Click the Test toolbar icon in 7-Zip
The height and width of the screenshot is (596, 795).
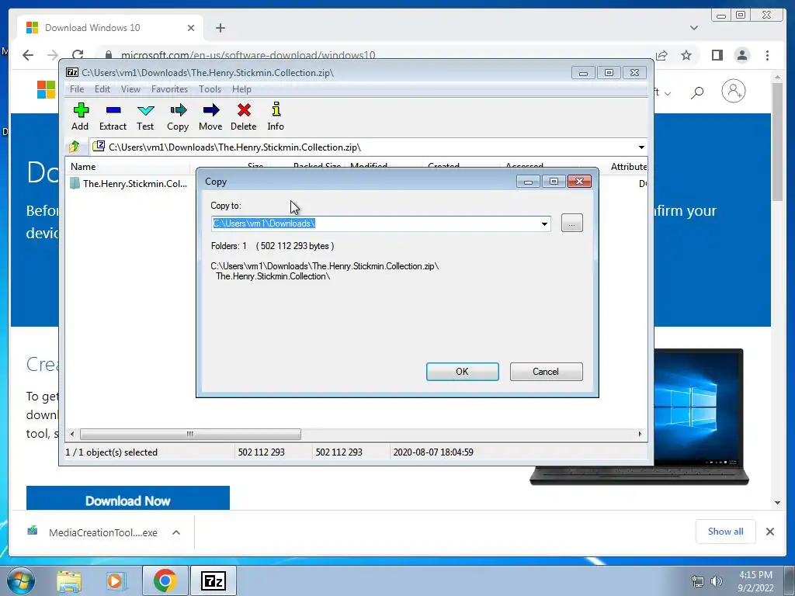pos(145,116)
